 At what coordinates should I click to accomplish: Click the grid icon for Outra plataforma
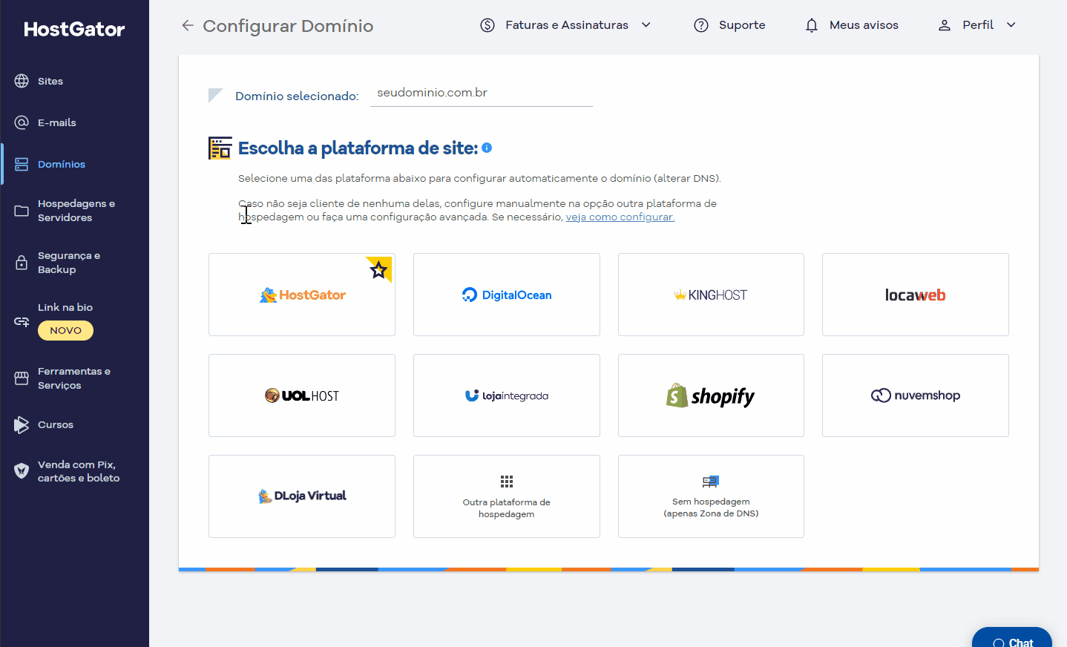click(x=507, y=482)
